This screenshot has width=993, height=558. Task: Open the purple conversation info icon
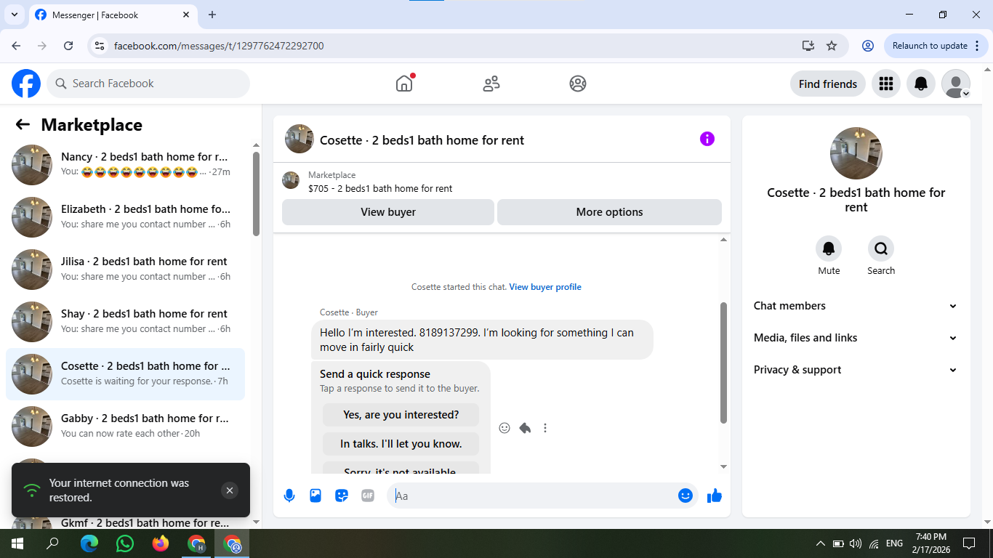(x=707, y=139)
